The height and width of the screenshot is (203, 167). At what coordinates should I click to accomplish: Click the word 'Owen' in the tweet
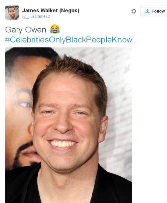tap(36, 30)
